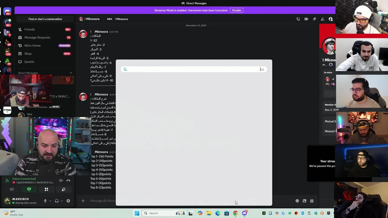Open Find or start a conversation box
Image resolution: width=388 pixels, height=218 pixels.
point(45,19)
